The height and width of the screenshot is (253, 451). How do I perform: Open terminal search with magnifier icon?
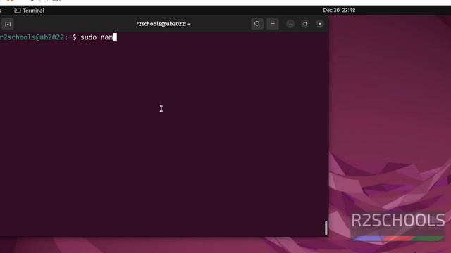pyautogui.click(x=257, y=24)
